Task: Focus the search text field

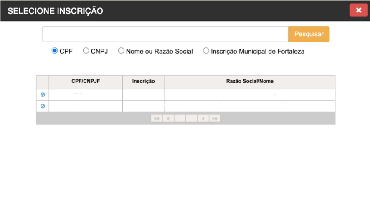Action: pyautogui.click(x=165, y=34)
